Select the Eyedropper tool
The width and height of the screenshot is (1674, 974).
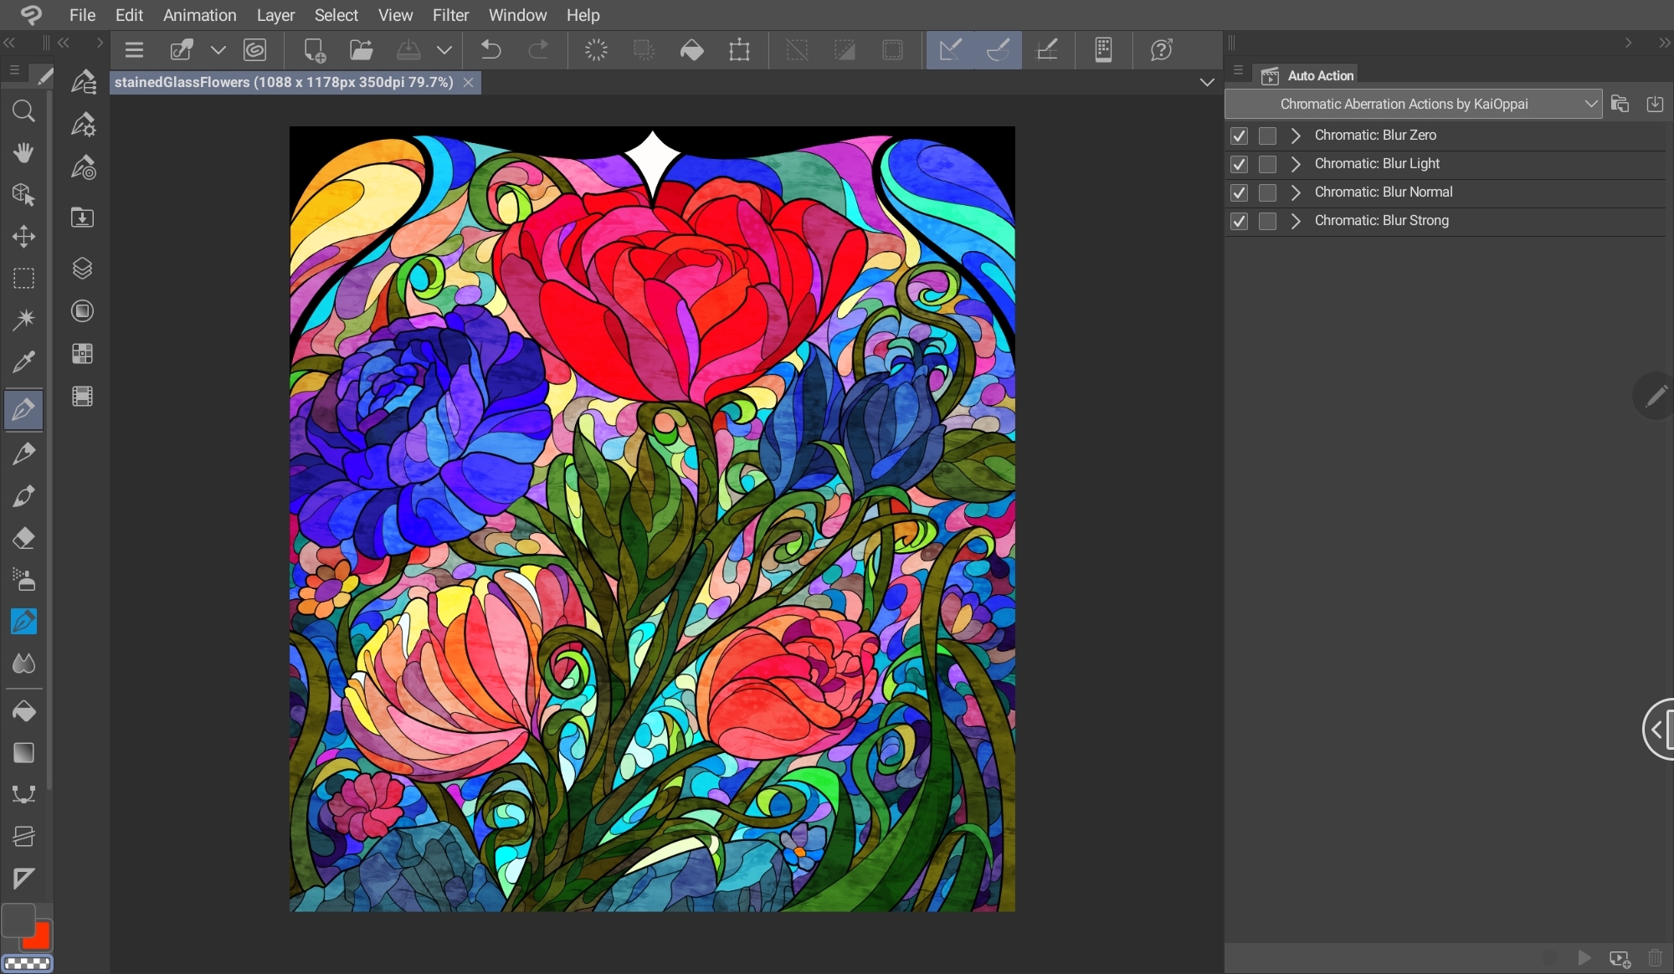(x=23, y=361)
